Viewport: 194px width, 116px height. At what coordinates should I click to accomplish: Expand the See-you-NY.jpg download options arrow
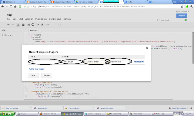pos(30,108)
